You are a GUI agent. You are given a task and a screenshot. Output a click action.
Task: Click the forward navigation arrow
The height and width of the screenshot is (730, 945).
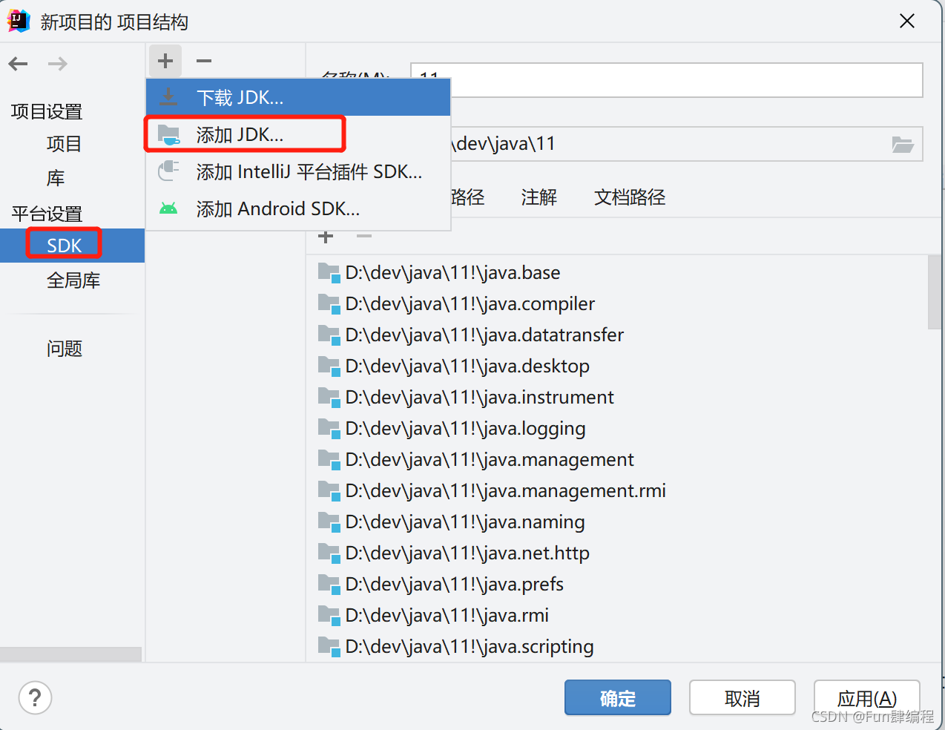point(58,64)
